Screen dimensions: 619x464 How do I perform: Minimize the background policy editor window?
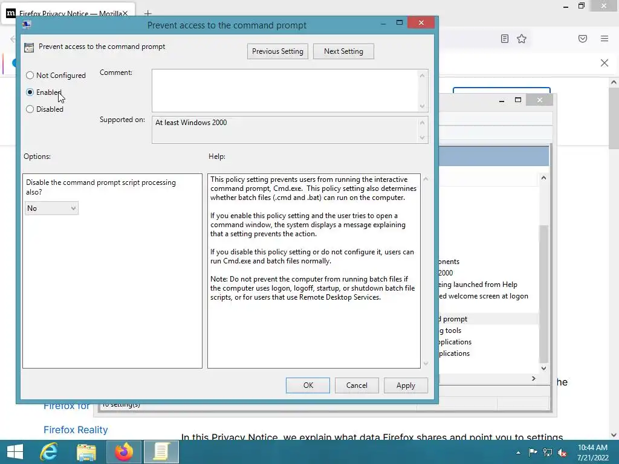[501, 100]
